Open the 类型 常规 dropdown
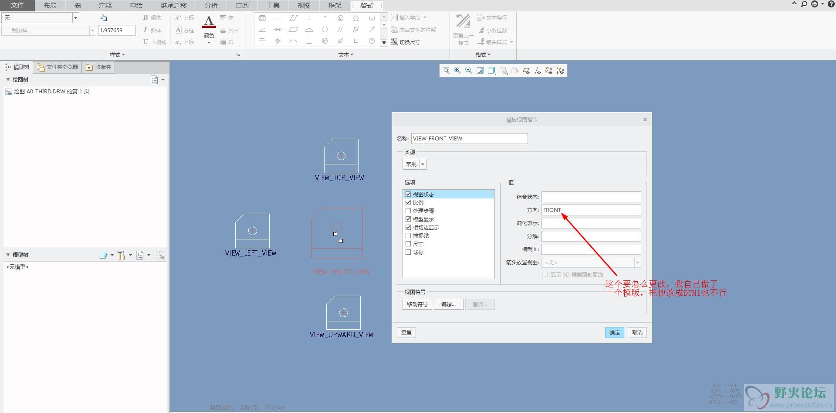Image resolution: width=836 pixels, height=413 pixels. pos(423,164)
